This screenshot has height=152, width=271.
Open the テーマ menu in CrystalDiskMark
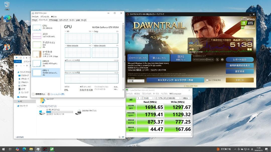tap(156, 93)
